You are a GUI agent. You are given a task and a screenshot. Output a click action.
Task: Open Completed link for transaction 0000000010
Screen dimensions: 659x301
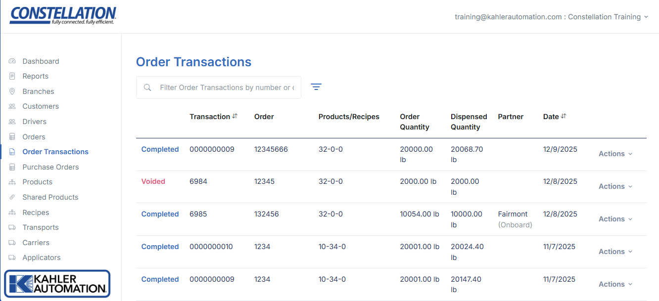160,247
